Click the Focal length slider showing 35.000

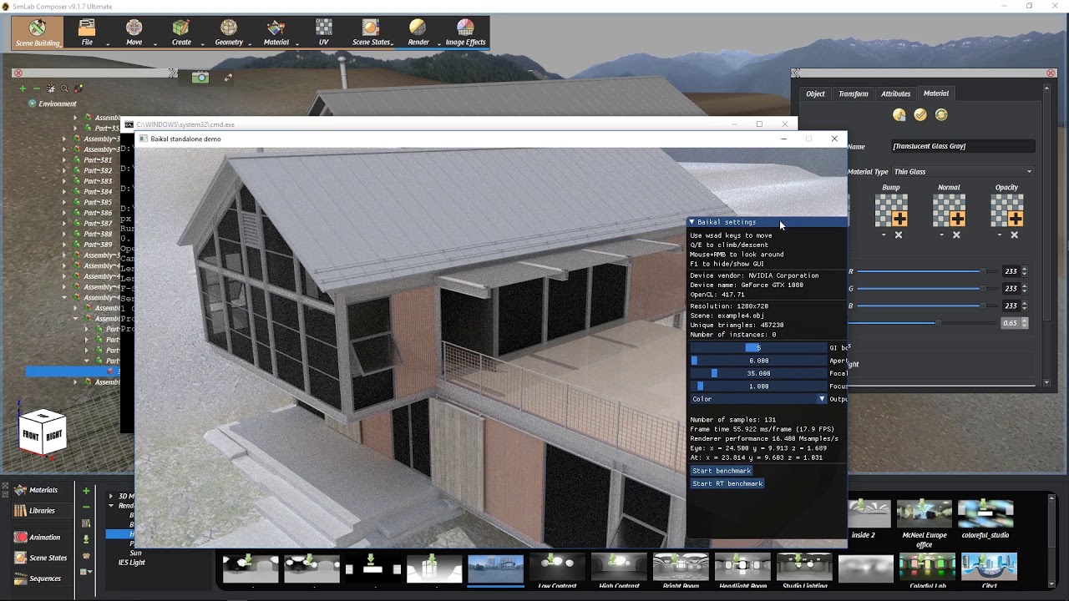coord(758,373)
